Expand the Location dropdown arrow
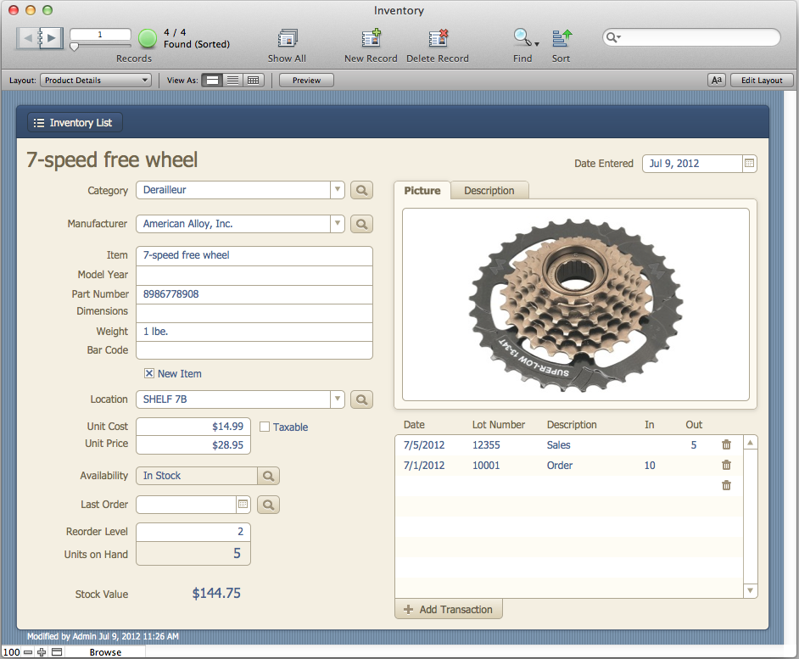 [337, 399]
